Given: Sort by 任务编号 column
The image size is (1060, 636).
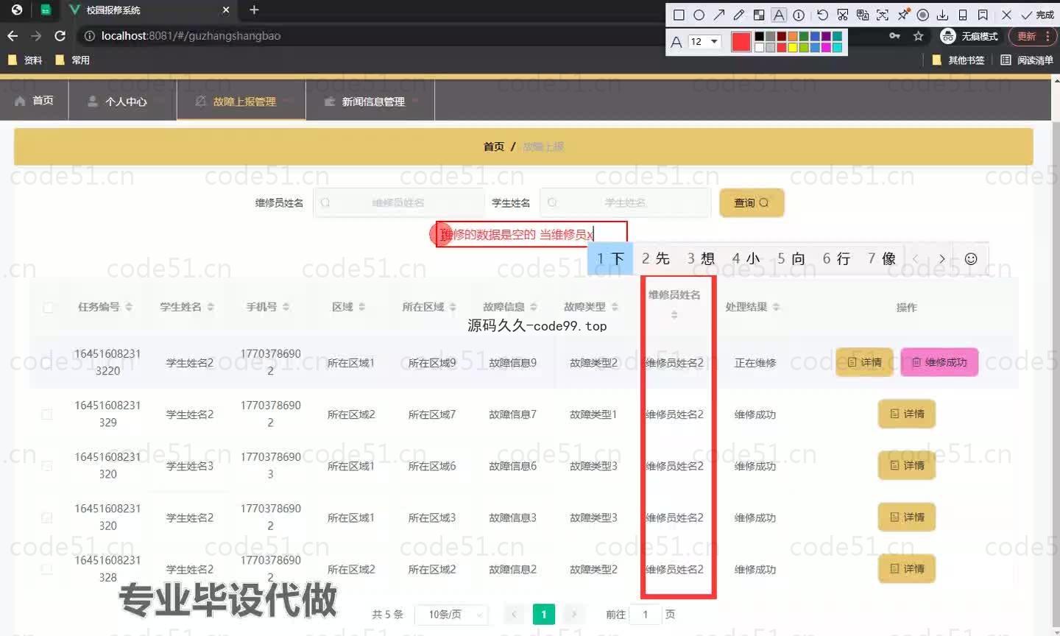Looking at the screenshot, I should coord(129,307).
